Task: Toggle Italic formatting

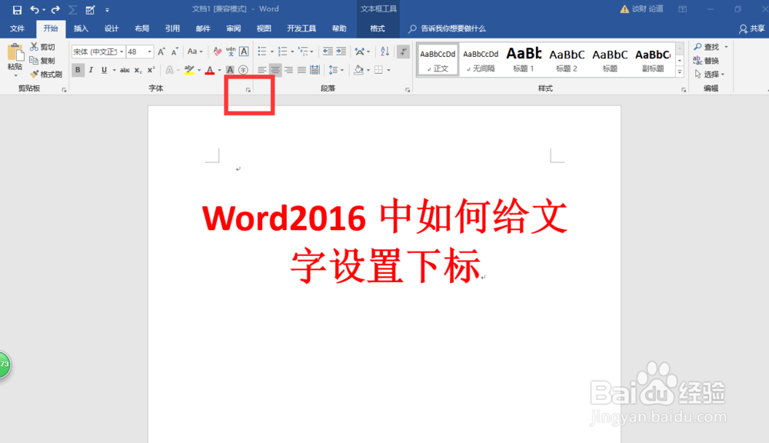Action: [91, 70]
